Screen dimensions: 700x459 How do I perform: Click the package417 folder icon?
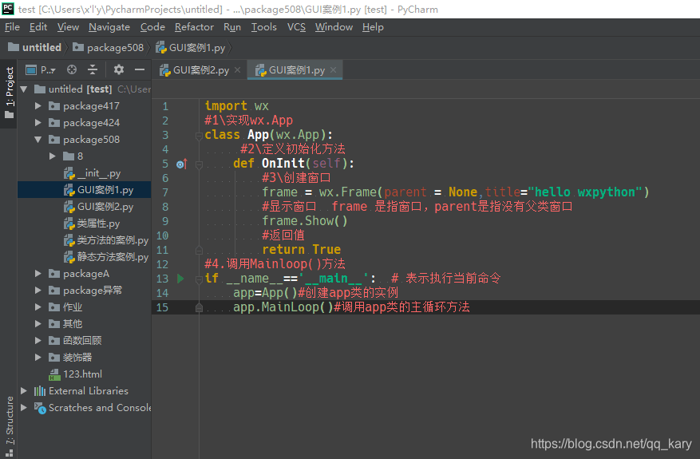click(x=54, y=106)
